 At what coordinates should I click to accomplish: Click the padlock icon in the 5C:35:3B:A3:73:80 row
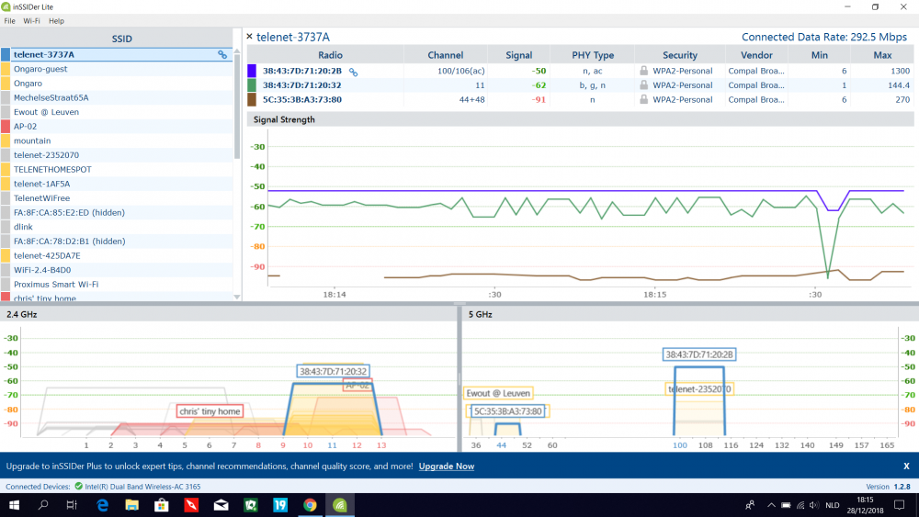pyautogui.click(x=644, y=99)
